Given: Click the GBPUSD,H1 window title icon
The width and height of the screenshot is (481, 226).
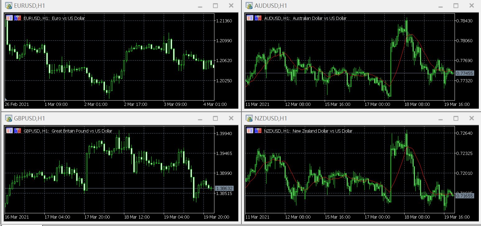Looking at the screenshot, I should coord(9,118).
